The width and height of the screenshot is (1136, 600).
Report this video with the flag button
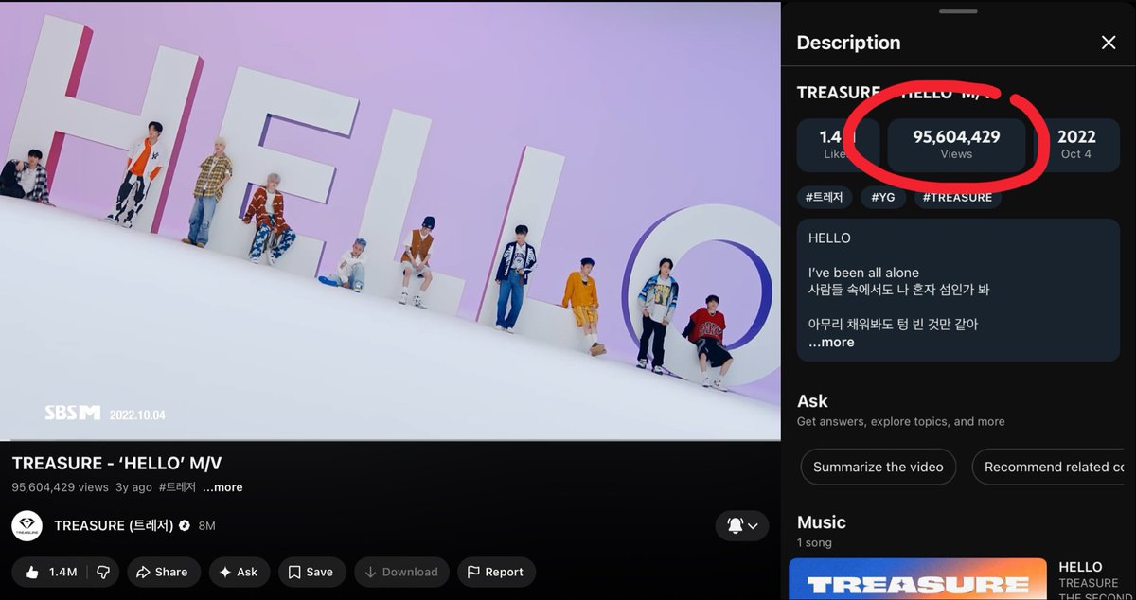point(496,572)
